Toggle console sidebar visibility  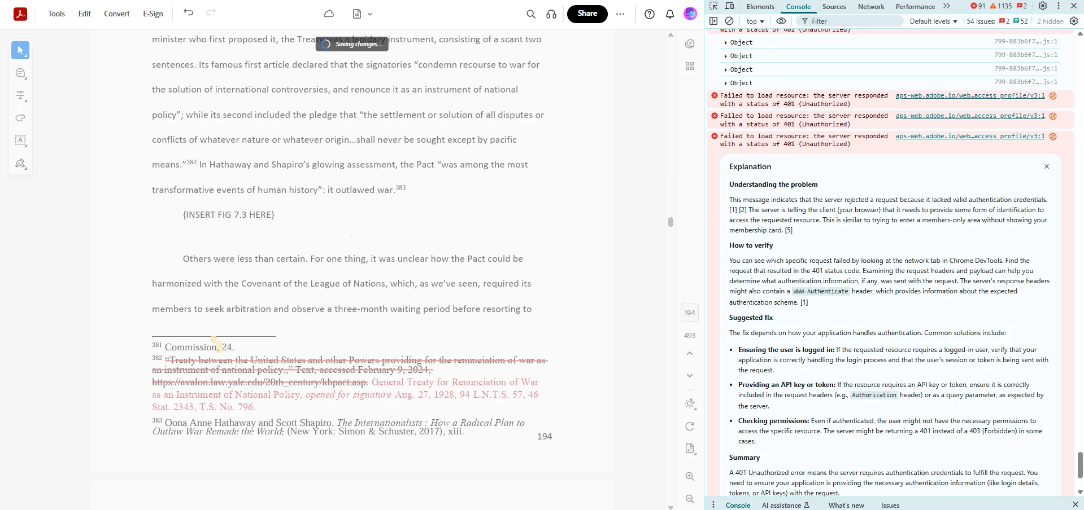click(x=713, y=21)
